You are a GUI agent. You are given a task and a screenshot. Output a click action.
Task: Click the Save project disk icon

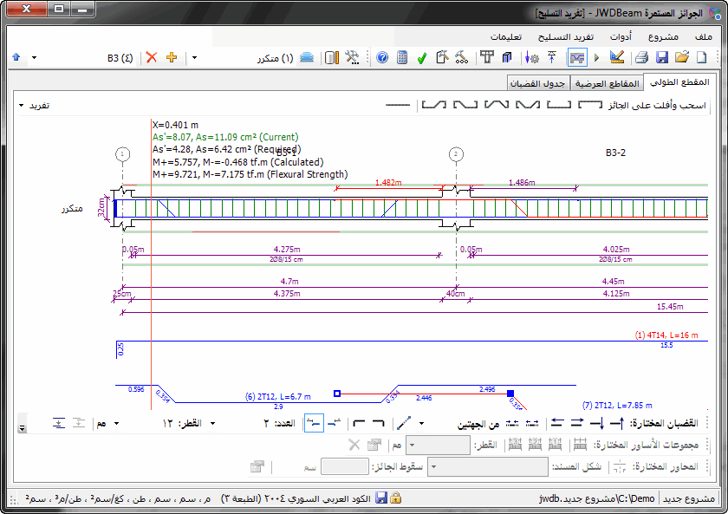[x=662, y=58]
